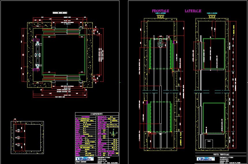The width and height of the screenshot is (248, 164).
Task: Click the lifting hook symbol above the lateral shaft
Action: (x=212, y=16)
